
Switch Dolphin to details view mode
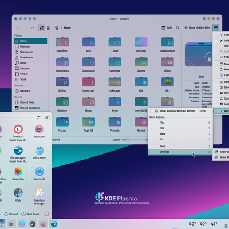tap(56, 28)
